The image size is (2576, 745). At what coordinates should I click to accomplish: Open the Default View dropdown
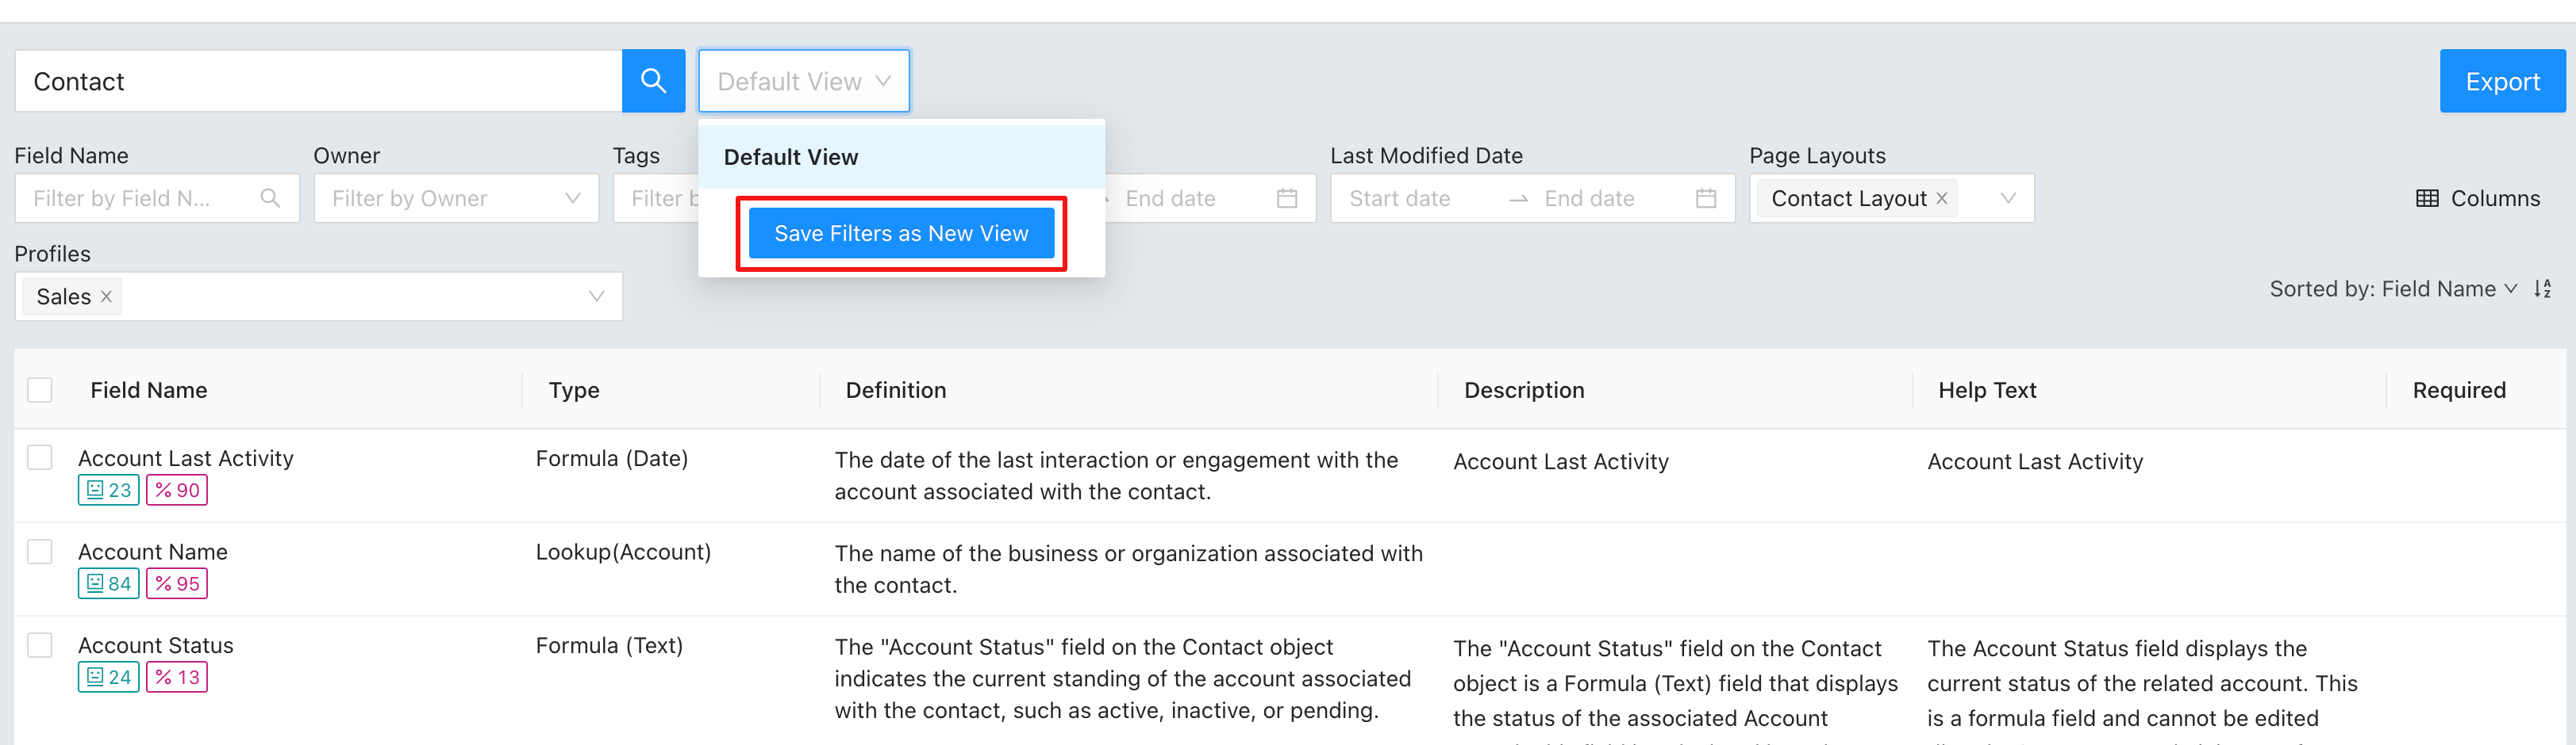tap(804, 81)
